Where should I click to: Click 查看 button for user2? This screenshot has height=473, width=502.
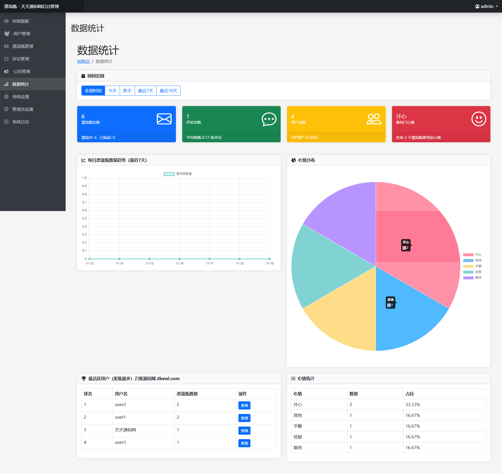tap(244, 406)
